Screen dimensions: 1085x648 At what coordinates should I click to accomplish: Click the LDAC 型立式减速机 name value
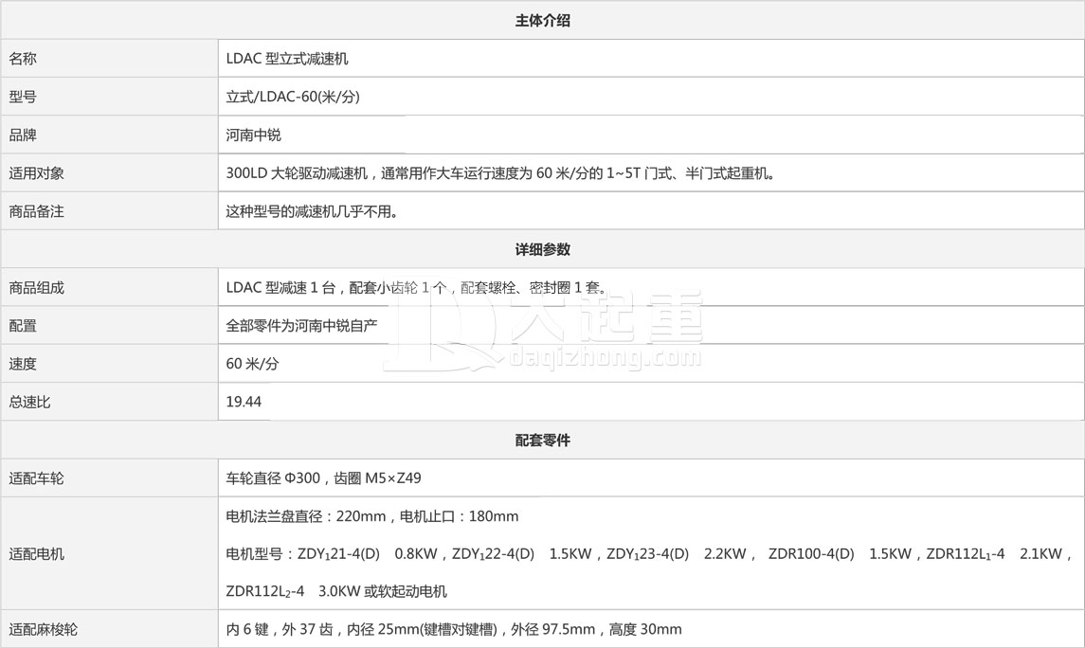[x=287, y=59]
